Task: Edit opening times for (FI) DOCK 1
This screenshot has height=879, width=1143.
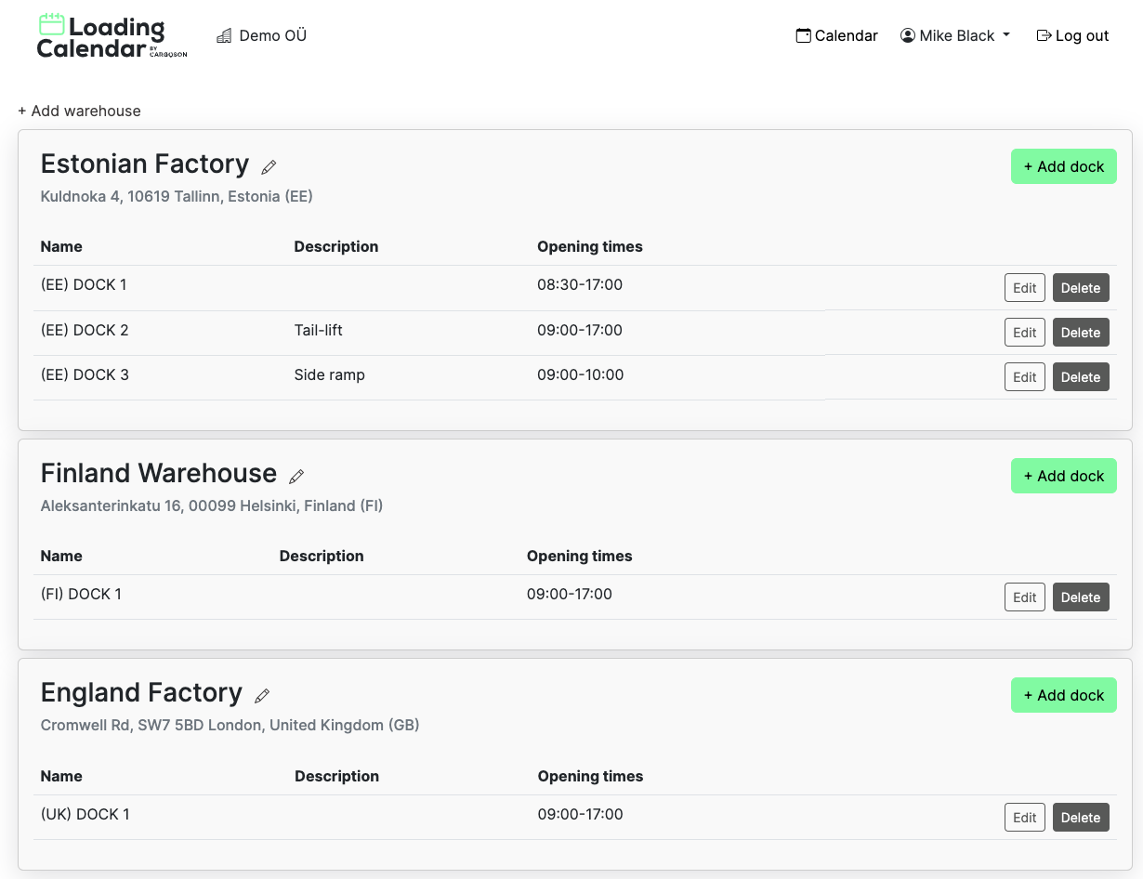Action: click(1024, 597)
